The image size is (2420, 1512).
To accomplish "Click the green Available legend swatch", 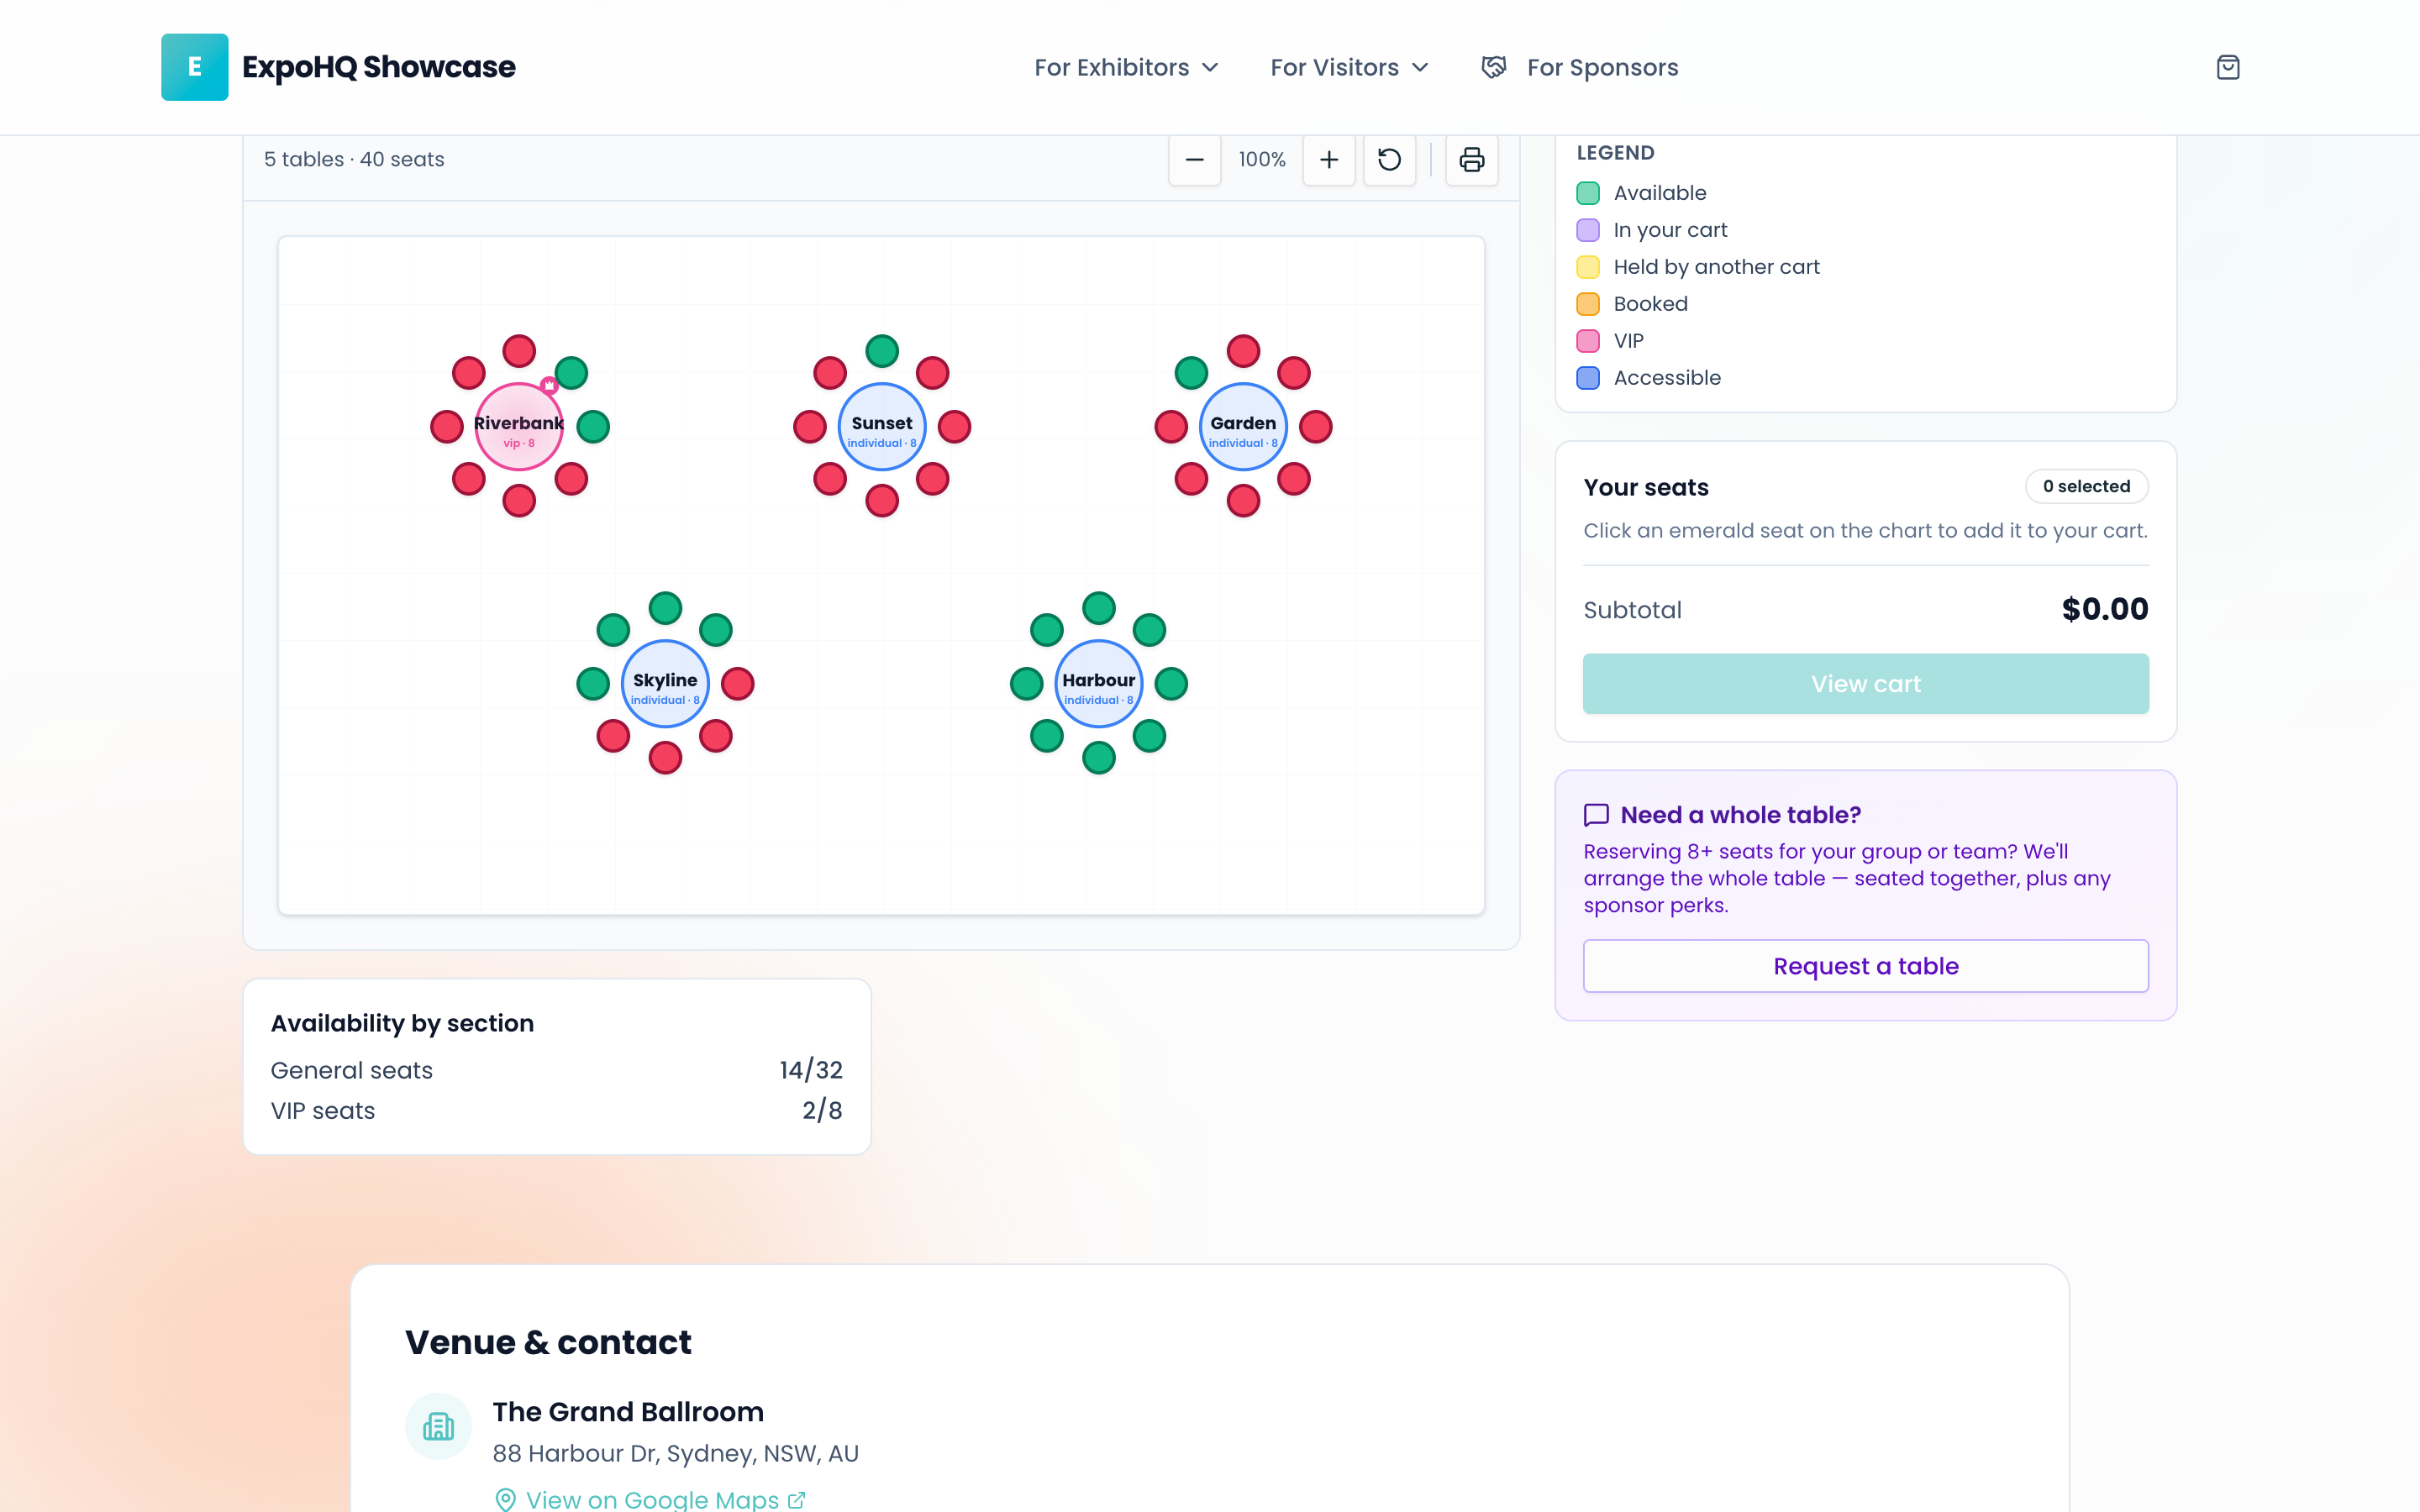I will coord(1588,193).
